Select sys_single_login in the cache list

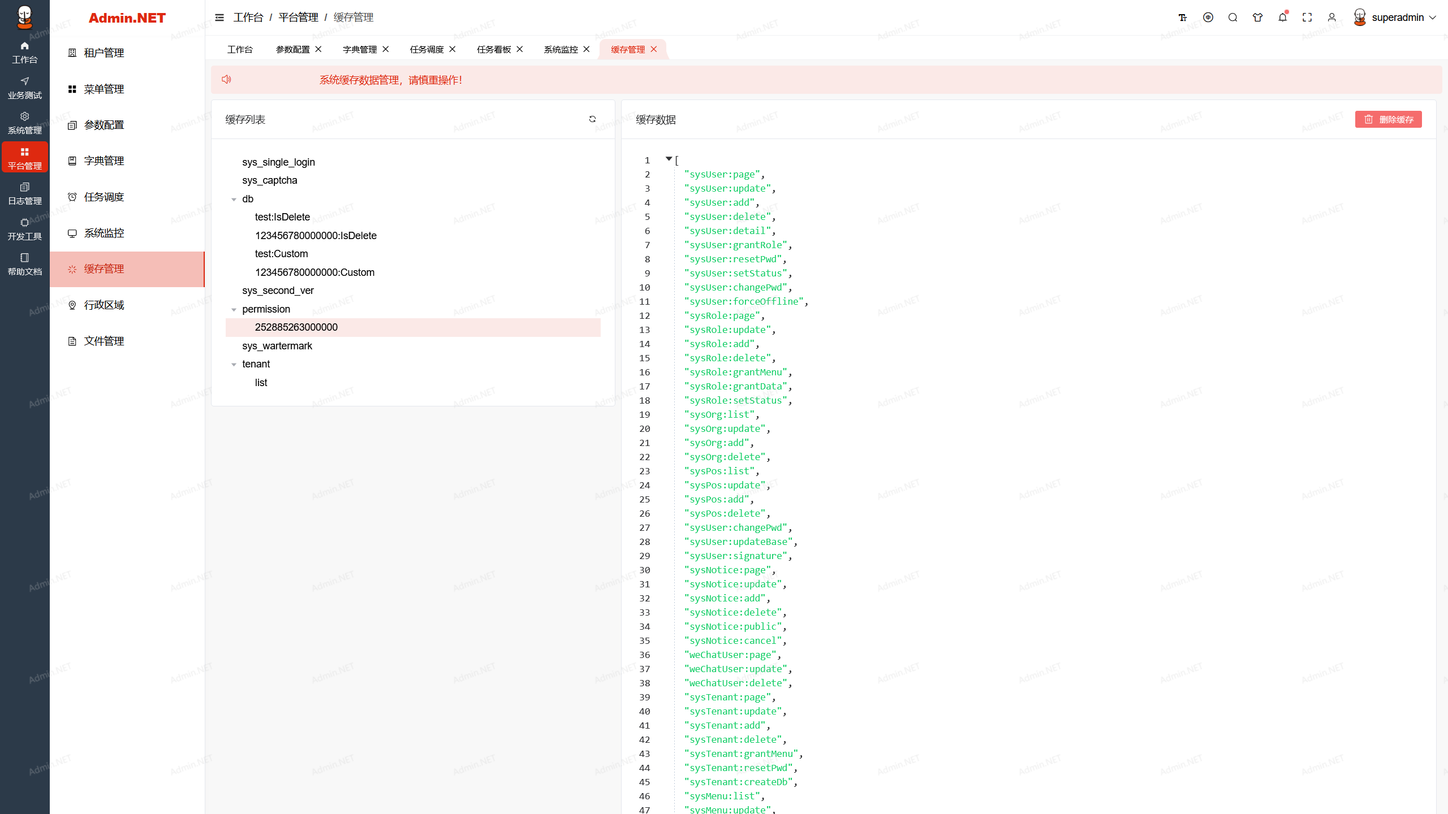click(x=278, y=162)
